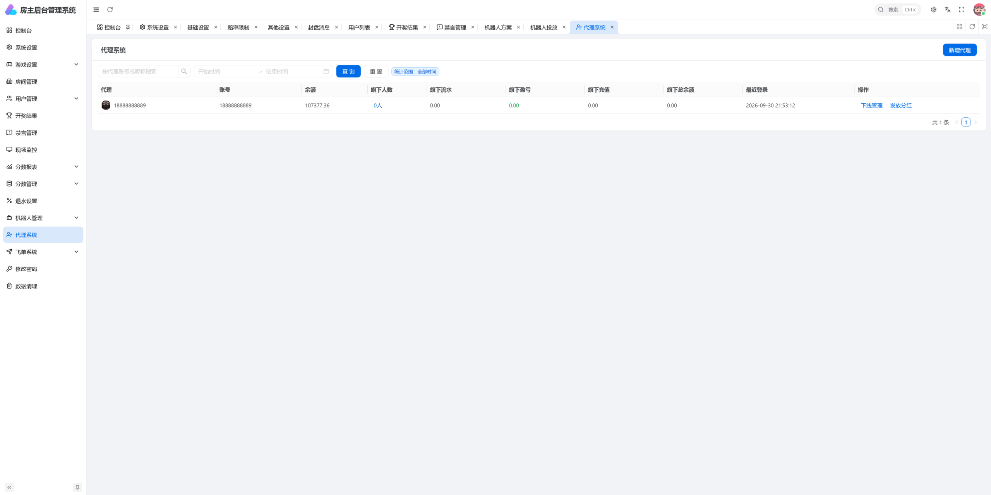Click the tab grid icon at tab bar right

tap(959, 27)
